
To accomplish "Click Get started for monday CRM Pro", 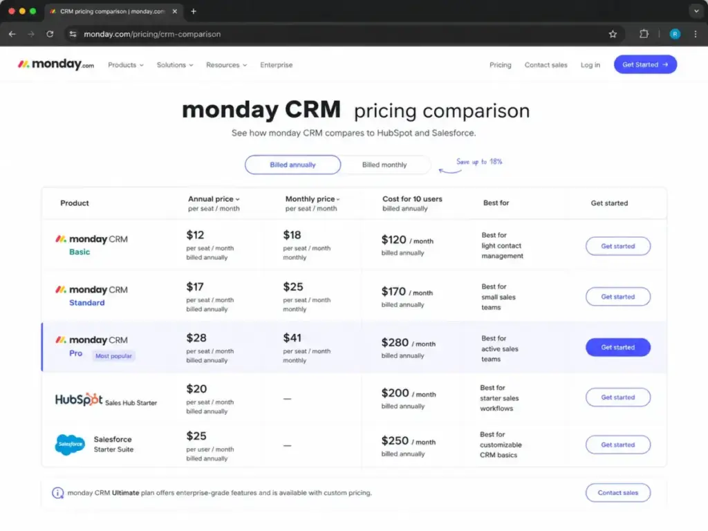I will tap(617, 347).
